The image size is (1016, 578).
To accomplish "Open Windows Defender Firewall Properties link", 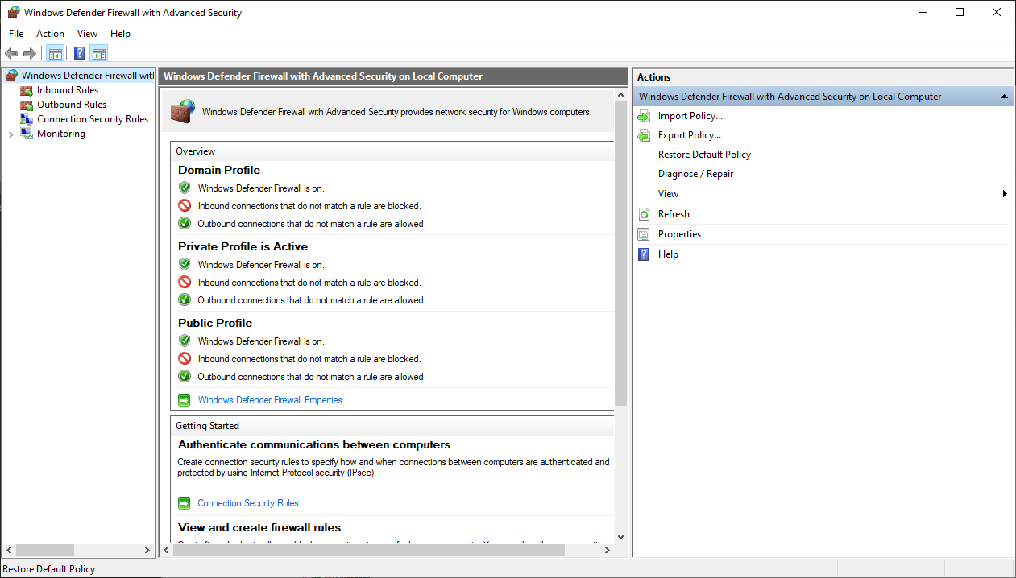I will (x=270, y=399).
